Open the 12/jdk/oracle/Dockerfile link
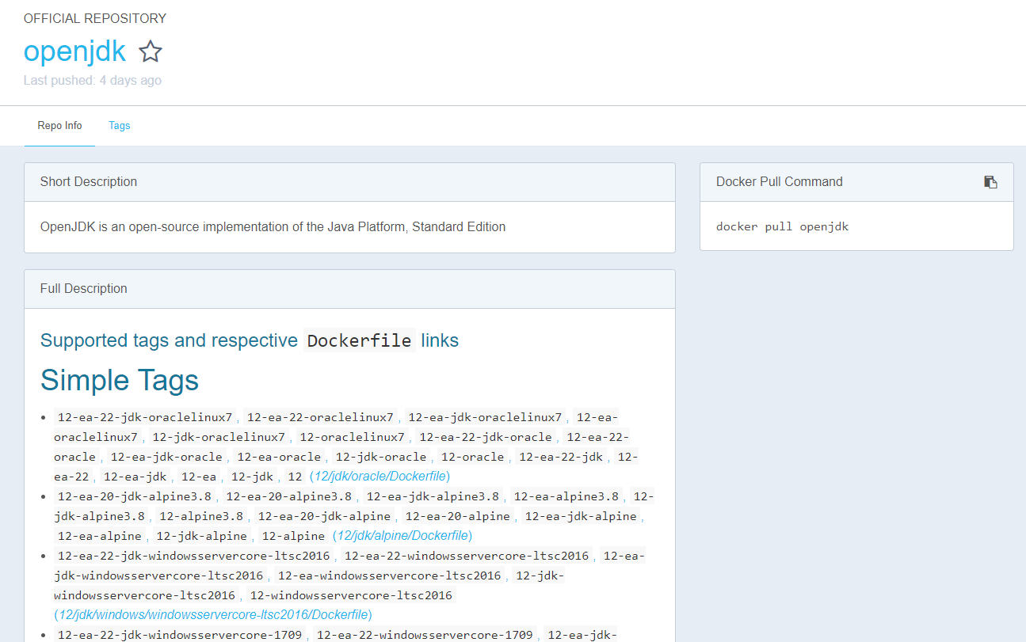Viewport: 1026px width, 642px height. click(x=380, y=477)
